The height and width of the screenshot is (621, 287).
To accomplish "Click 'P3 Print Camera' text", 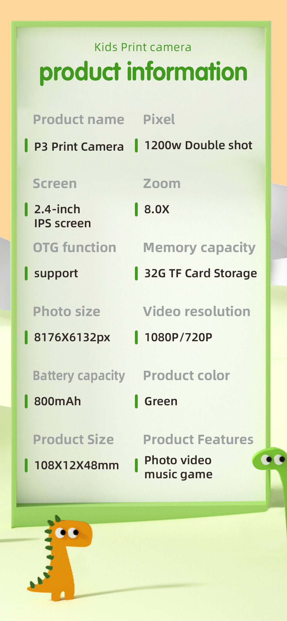I will [79, 146].
